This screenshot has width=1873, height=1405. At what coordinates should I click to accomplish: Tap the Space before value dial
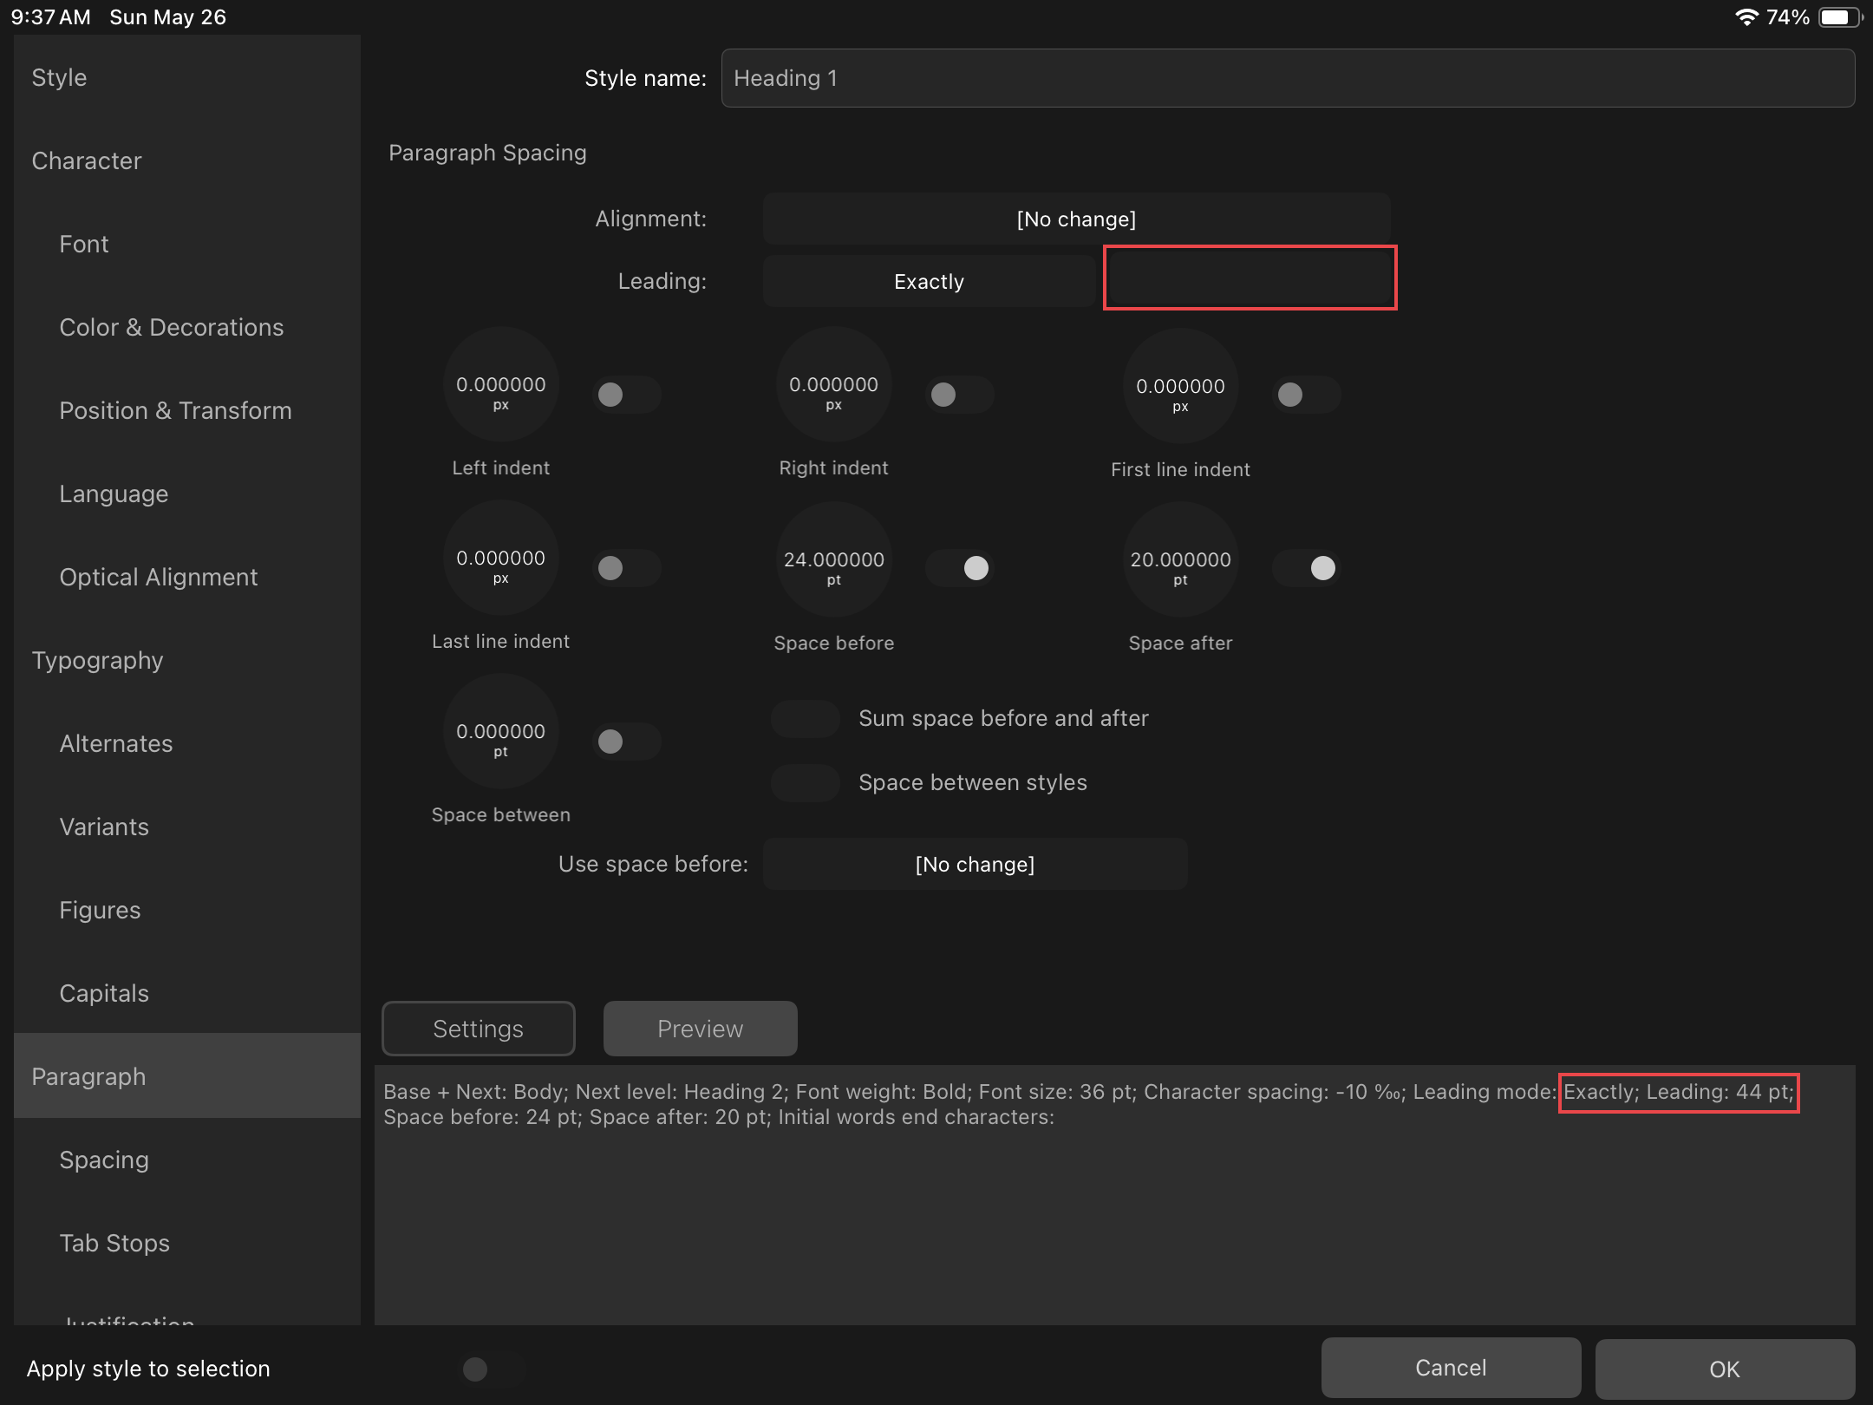point(833,560)
